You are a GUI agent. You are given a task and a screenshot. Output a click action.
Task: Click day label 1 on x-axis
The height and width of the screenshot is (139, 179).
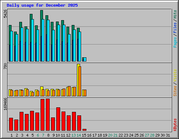click(12, 135)
